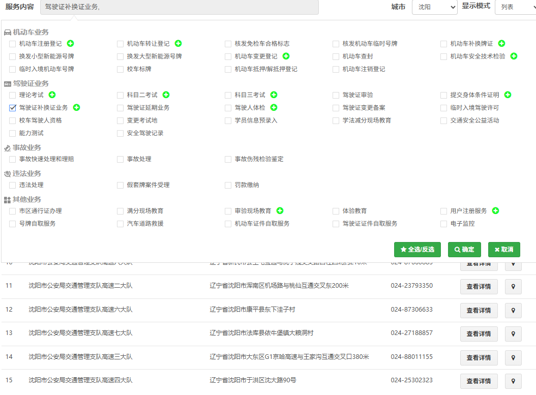Click the 取消 button
Image resolution: width=536 pixels, height=395 pixels.
[x=504, y=250]
